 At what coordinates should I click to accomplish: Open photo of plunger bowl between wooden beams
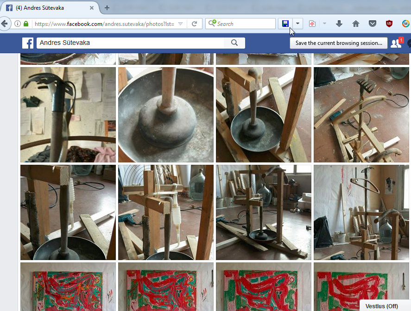coord(264,115)
